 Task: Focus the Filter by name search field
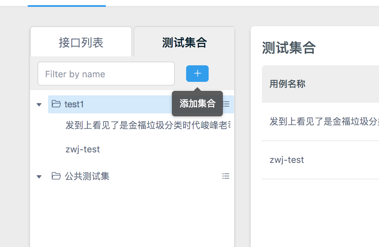click(106, 74)
